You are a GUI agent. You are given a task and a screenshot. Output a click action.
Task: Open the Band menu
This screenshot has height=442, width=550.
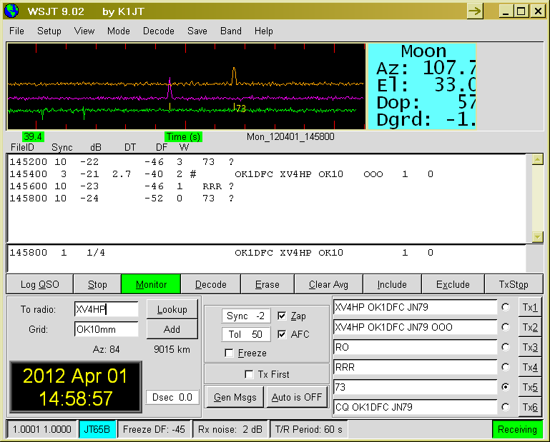230,31
